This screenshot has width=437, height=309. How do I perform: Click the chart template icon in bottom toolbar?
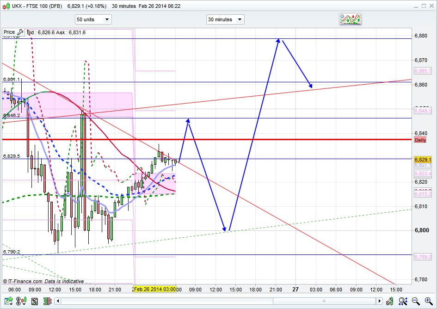[34, 301]
